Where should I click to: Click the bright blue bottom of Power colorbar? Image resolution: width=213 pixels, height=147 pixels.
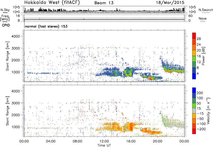[x=194, y=76]
